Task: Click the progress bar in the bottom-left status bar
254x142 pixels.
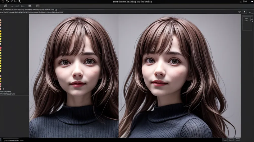Action: point(11,140)
